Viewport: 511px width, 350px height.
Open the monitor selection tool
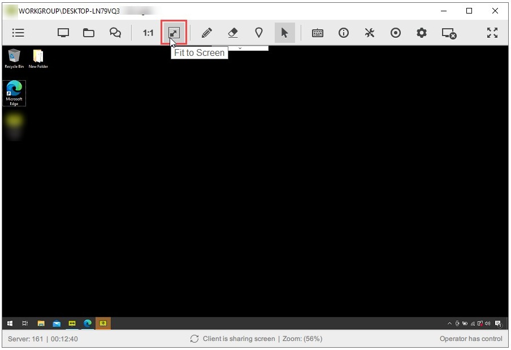pos(63,33)
